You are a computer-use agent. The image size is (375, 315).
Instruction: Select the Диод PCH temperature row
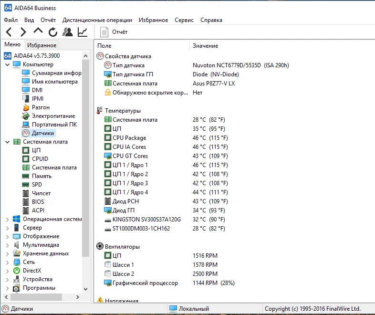pos(166,201)
